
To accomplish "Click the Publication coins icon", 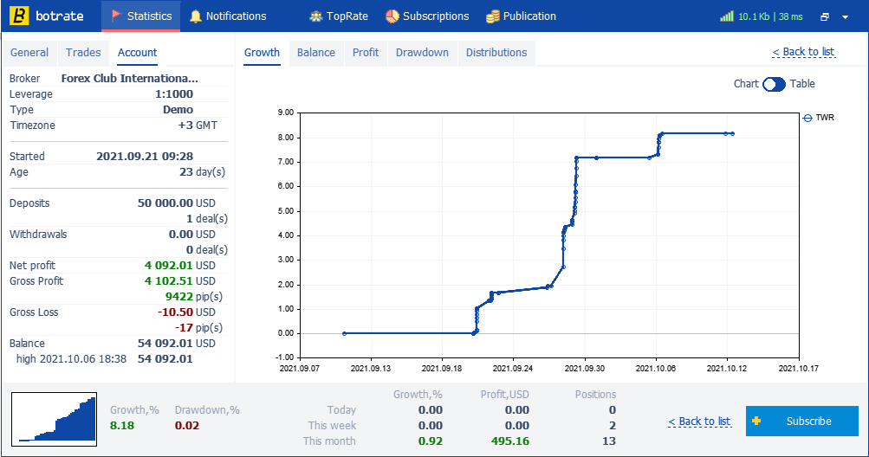I will pos(493,16).
